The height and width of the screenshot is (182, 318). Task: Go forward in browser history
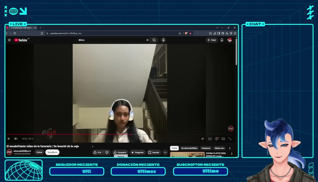pyautogui.click(x=11, y=33)
